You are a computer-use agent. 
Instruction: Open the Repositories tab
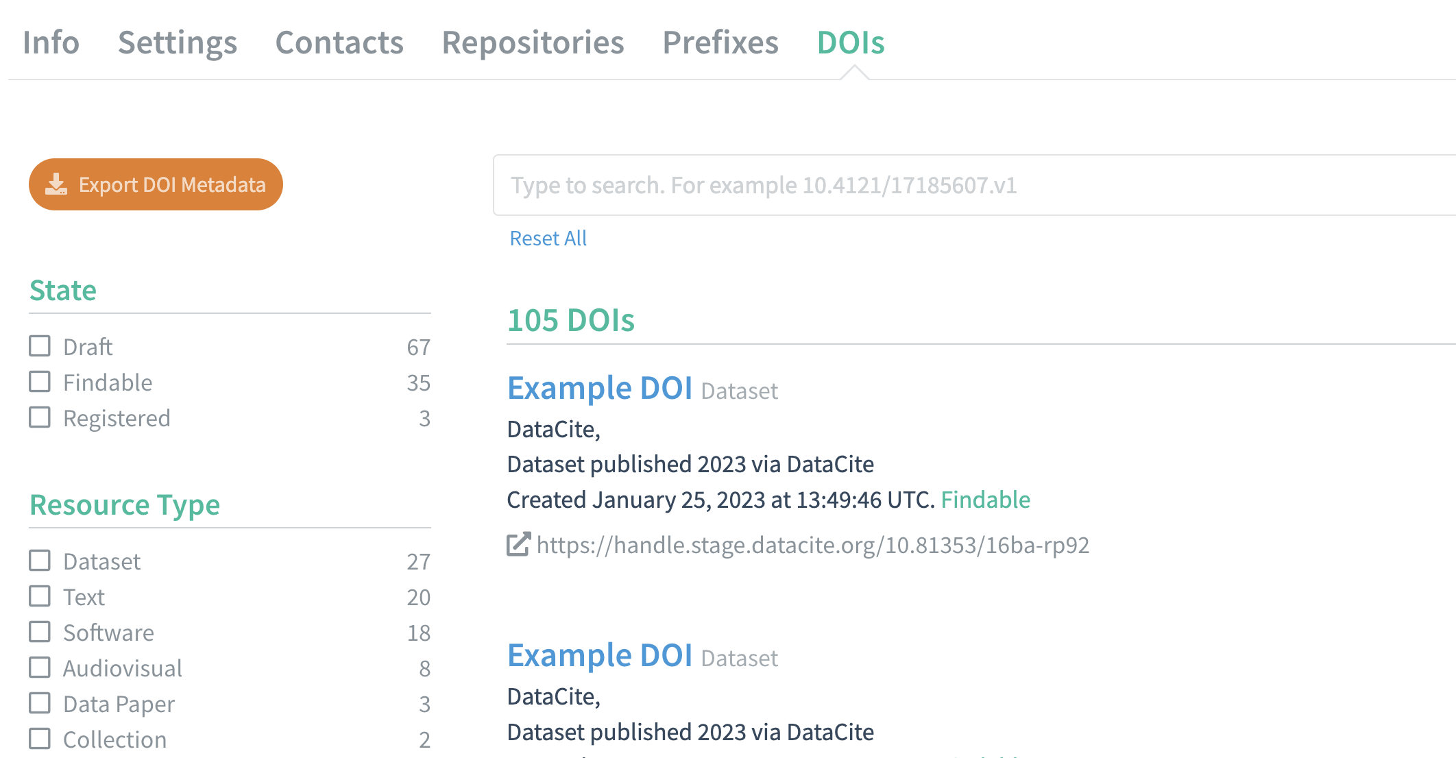533,42
